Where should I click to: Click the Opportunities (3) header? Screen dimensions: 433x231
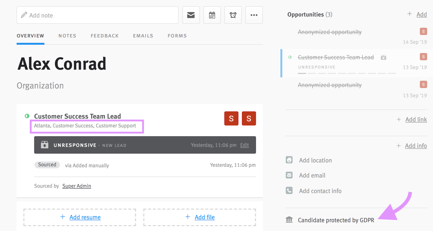[x=310, y=15]
